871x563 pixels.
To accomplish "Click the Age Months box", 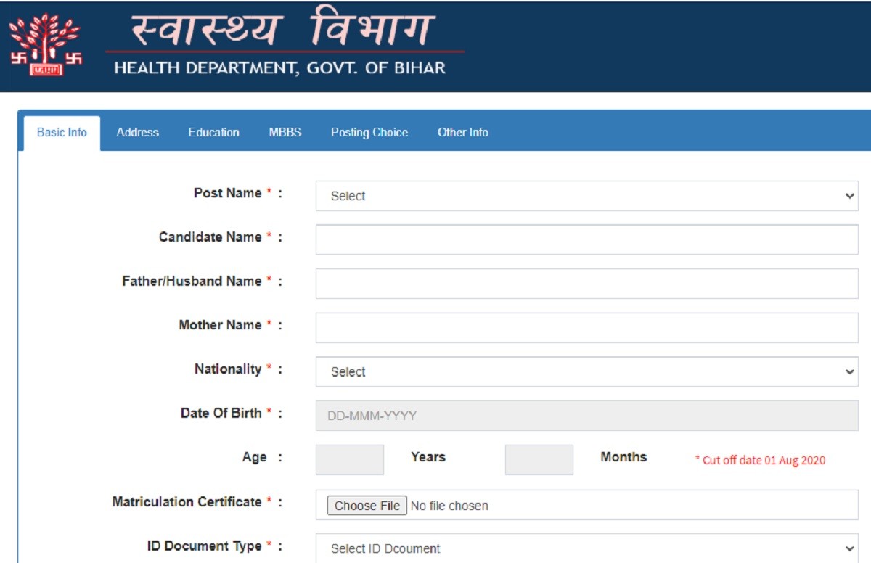I will (539, 460).
